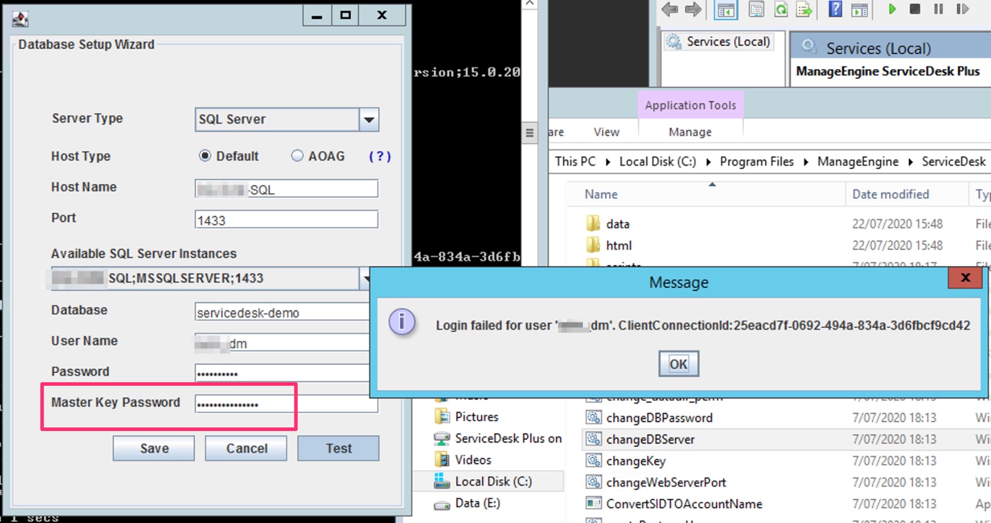Click Program Files in address breadcrumb
Image resolution: width=991 pixels, height=523 pixels.
point(756,161)
